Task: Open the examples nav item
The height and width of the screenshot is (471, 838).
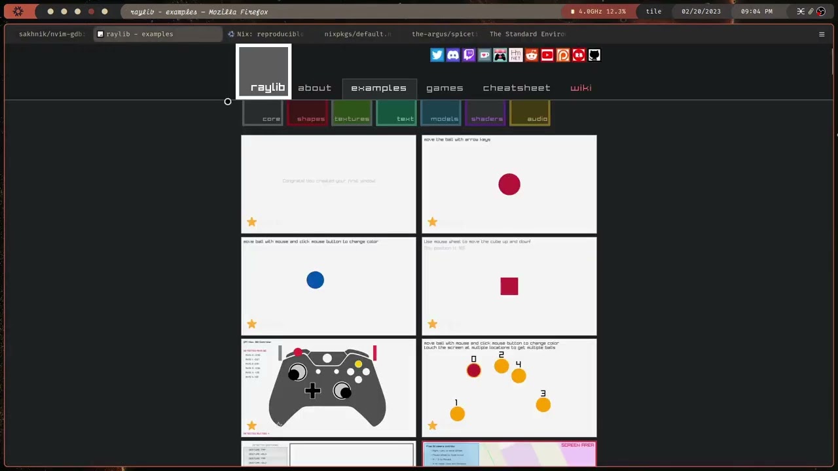Action: tap(378, 88)
